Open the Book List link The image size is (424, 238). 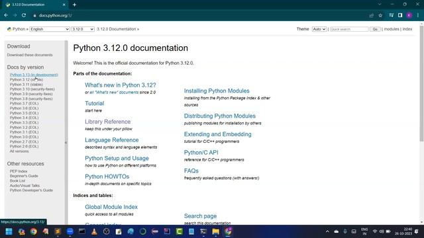17,180
